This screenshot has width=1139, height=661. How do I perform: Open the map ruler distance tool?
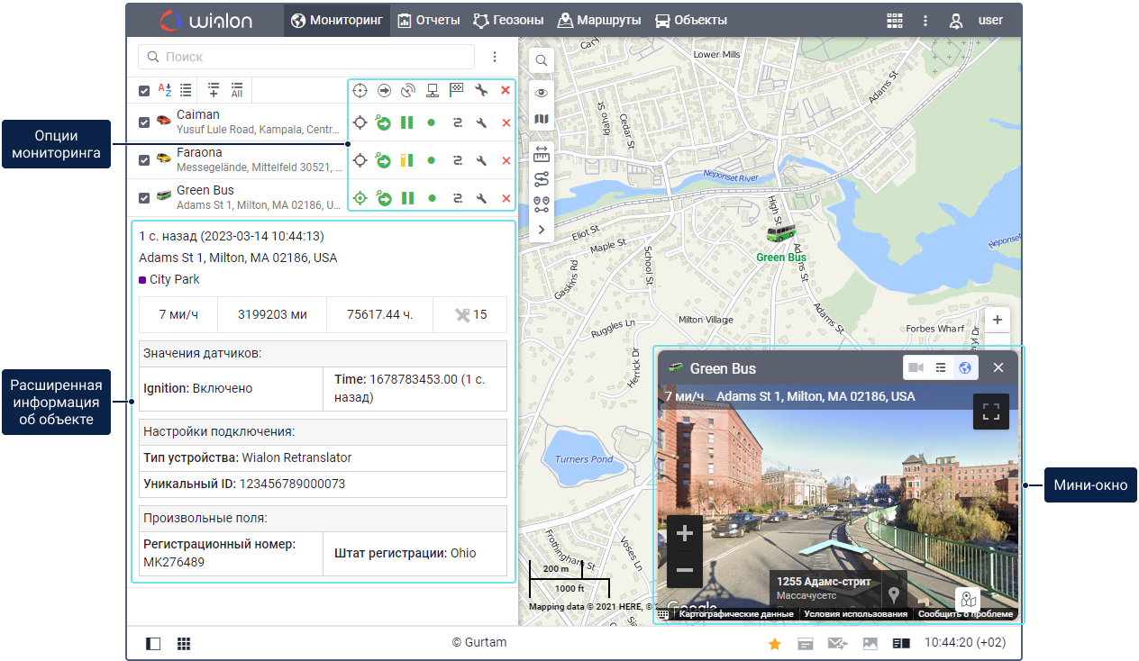click(542, 152)
